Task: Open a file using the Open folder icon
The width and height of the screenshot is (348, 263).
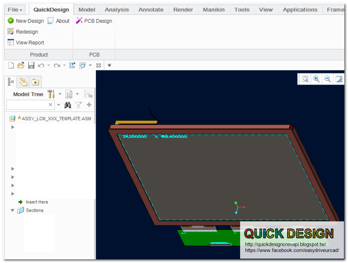Action: pos(21,65)
